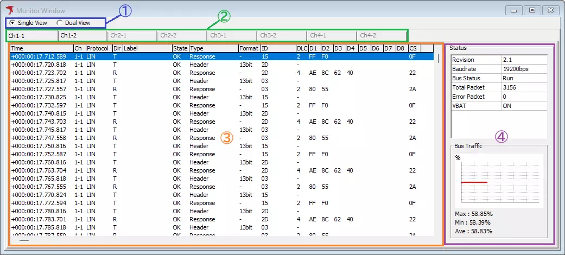Viewport: 565px width, 255px height.
Task: Click the Protocol column header
Action: (x=98, y=48)
